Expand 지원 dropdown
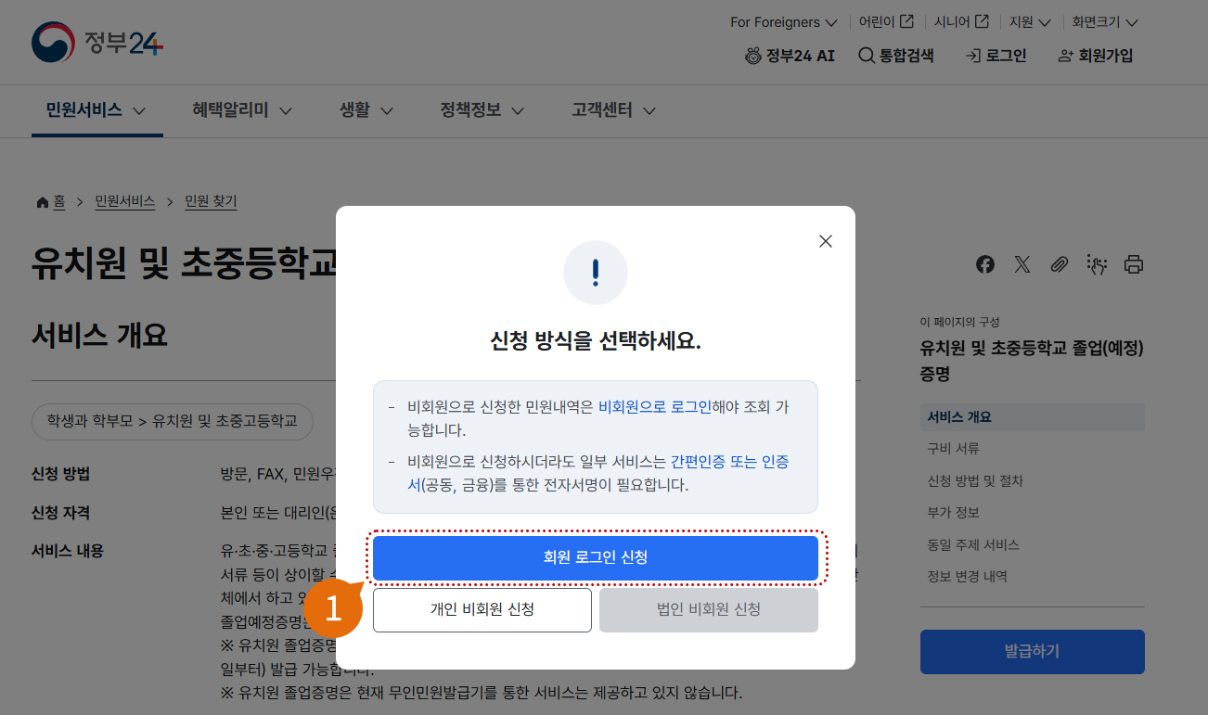The width and height of the screenshot is (1208, 715). coord(1030,21)
